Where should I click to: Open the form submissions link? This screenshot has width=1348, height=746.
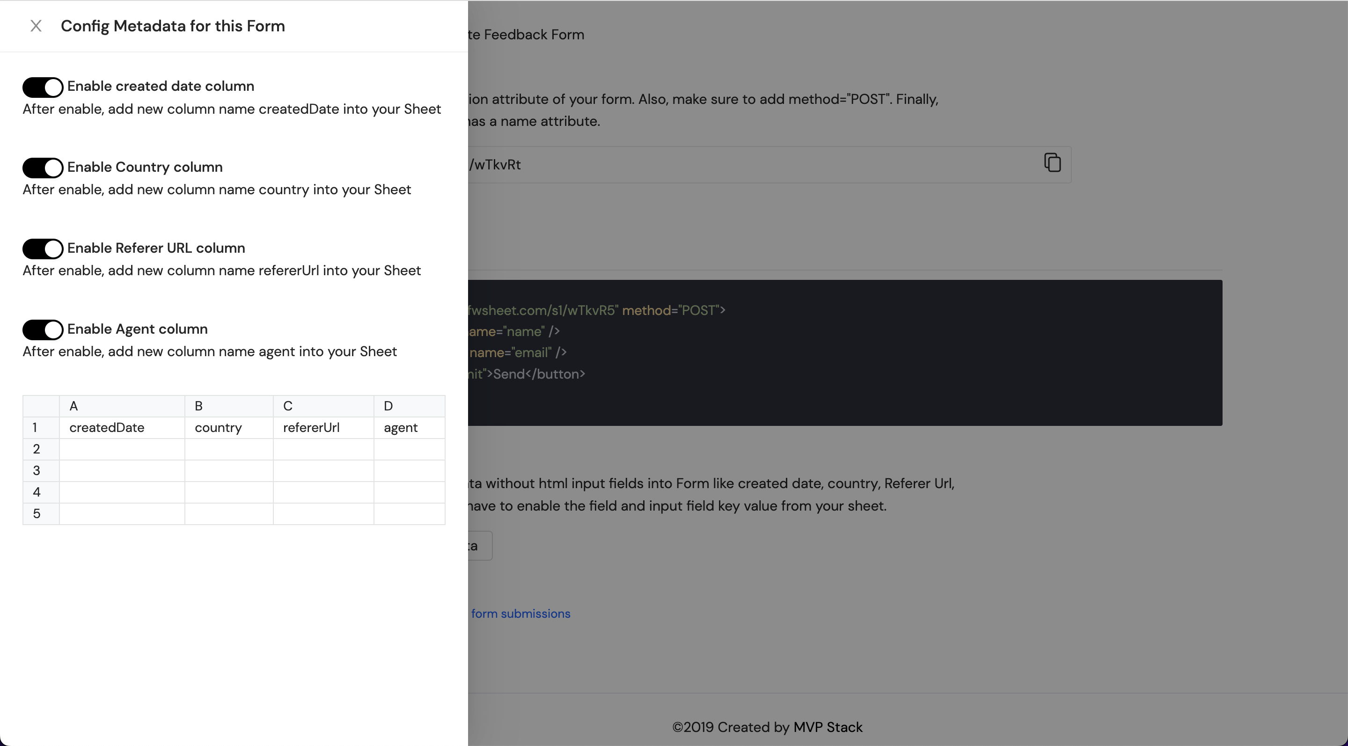520,614
